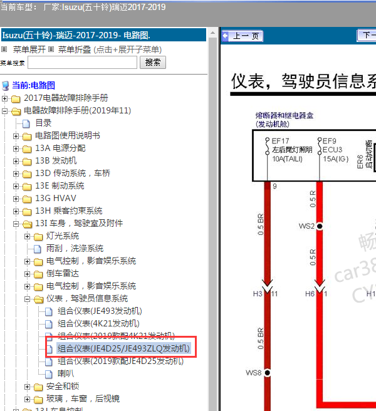Collapse the 仪表，驾驶员信息系统 folder
The width and height of the screenshot is (376, 411).
(x=28, y=299)
